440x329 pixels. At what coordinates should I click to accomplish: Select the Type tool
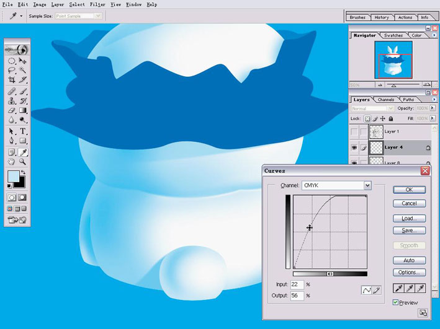tap(23, 131)
